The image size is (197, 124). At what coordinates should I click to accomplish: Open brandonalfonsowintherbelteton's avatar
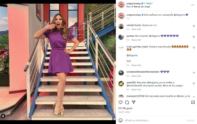point(121,73)
